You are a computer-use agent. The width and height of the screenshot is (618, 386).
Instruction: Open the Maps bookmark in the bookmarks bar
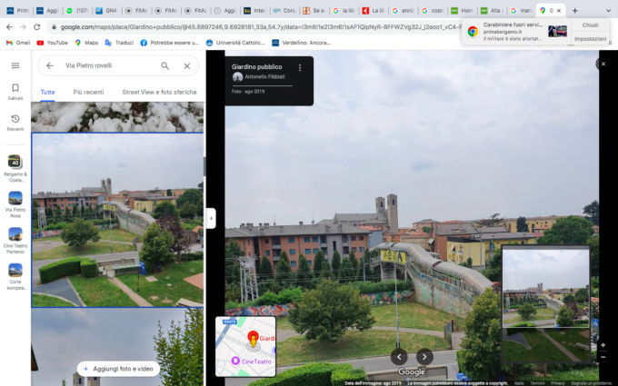86,43
